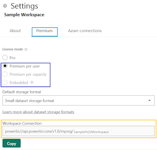
Task: Click the Default storage format label
Action: coord(22,92)
